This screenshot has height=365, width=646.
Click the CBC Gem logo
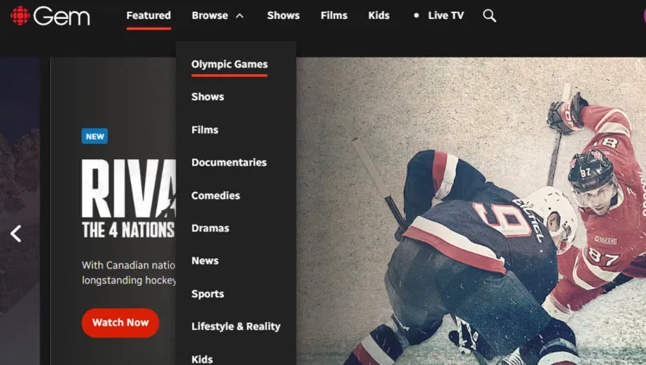[x=50, y=16]
